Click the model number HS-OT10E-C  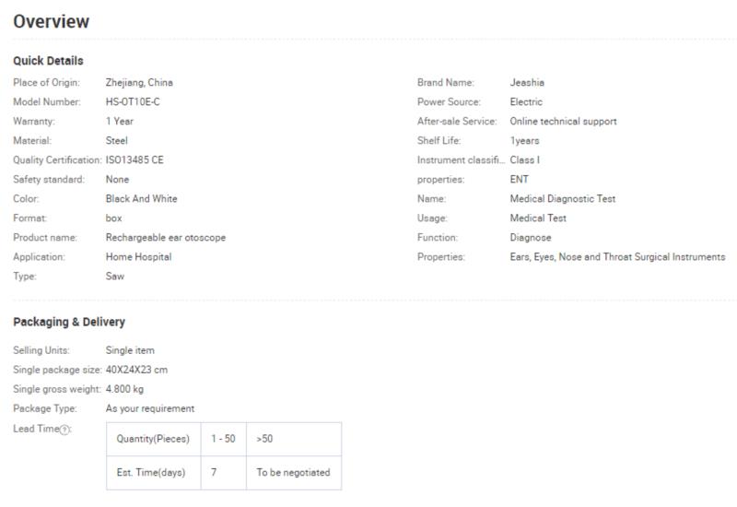tap(133, 101)
